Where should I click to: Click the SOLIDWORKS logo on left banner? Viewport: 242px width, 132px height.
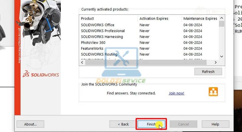pos(41,75)
